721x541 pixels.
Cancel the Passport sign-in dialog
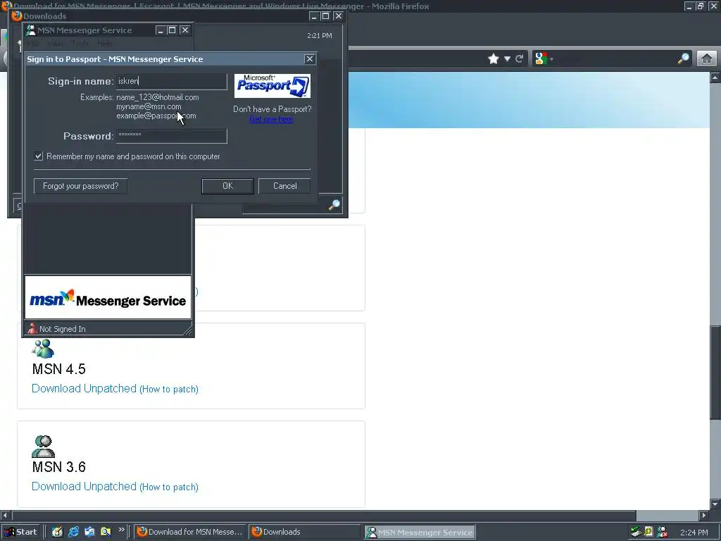coord(284,186)
